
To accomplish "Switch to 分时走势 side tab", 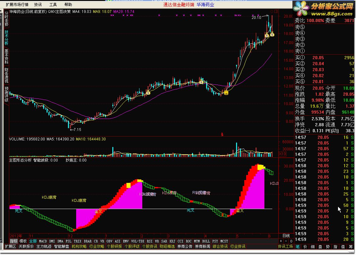I will [x=6, y=19].
